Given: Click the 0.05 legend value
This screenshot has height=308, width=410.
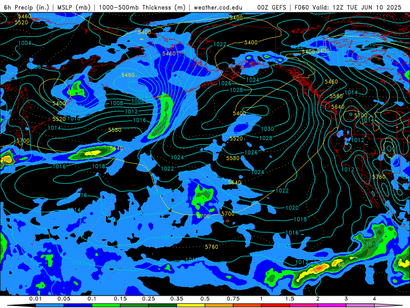Looking at the screenshot, I should (x=64, y=299).
